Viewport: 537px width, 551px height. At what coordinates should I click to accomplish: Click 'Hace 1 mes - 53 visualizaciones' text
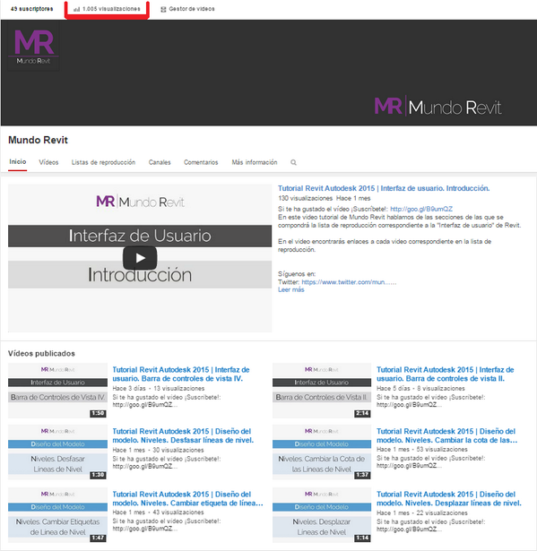[x=422, y=450]
